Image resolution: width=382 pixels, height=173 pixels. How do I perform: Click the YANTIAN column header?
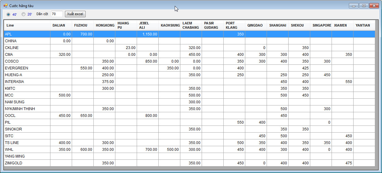364,25
